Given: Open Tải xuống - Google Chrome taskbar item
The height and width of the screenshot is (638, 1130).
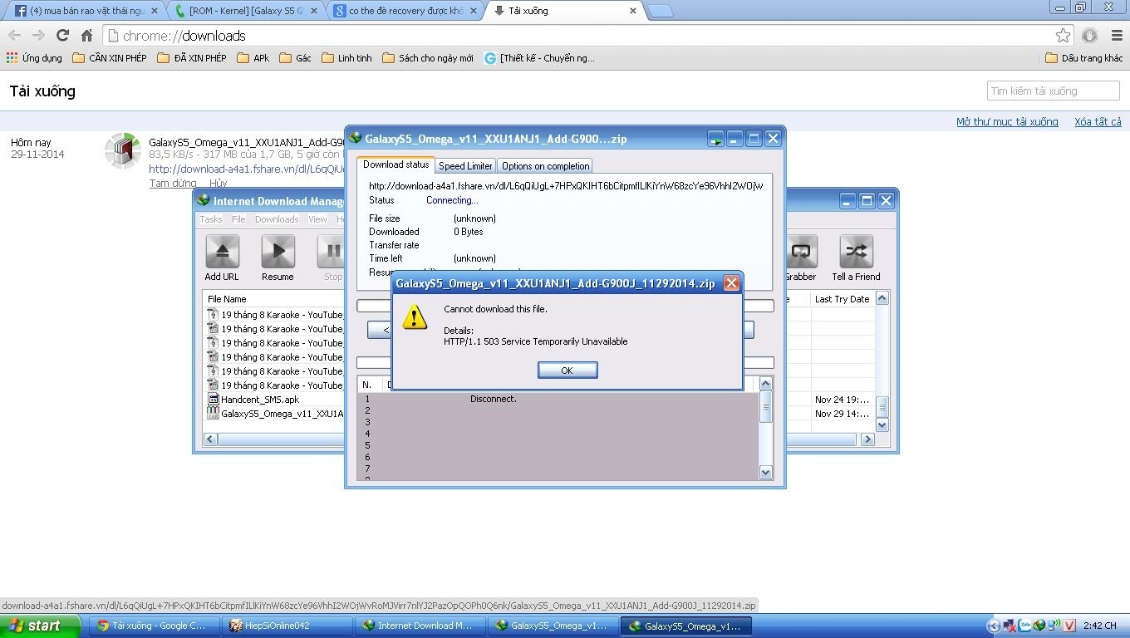Looking at the screenshot, I should tap(156, 626).
